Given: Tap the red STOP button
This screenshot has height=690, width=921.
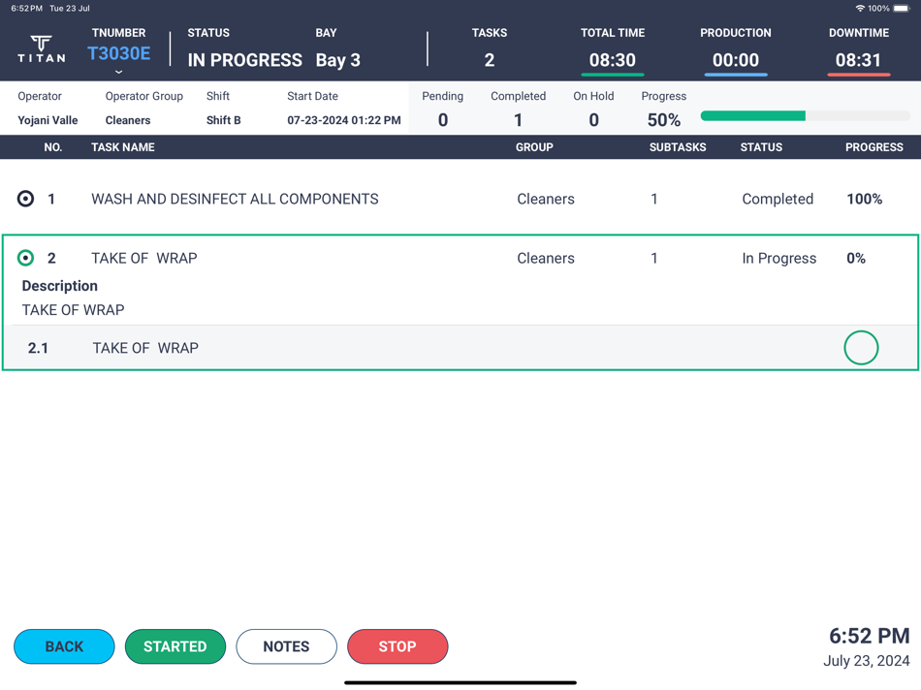Looking at the screenshot, I should [x=397, y=646].
